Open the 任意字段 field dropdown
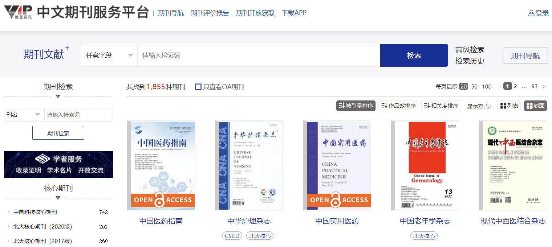Screen dimensions: 552x247 point(109,55)
